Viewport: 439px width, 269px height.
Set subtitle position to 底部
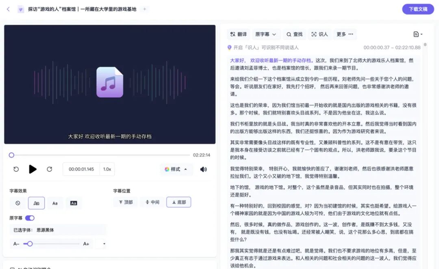[178, 202]
